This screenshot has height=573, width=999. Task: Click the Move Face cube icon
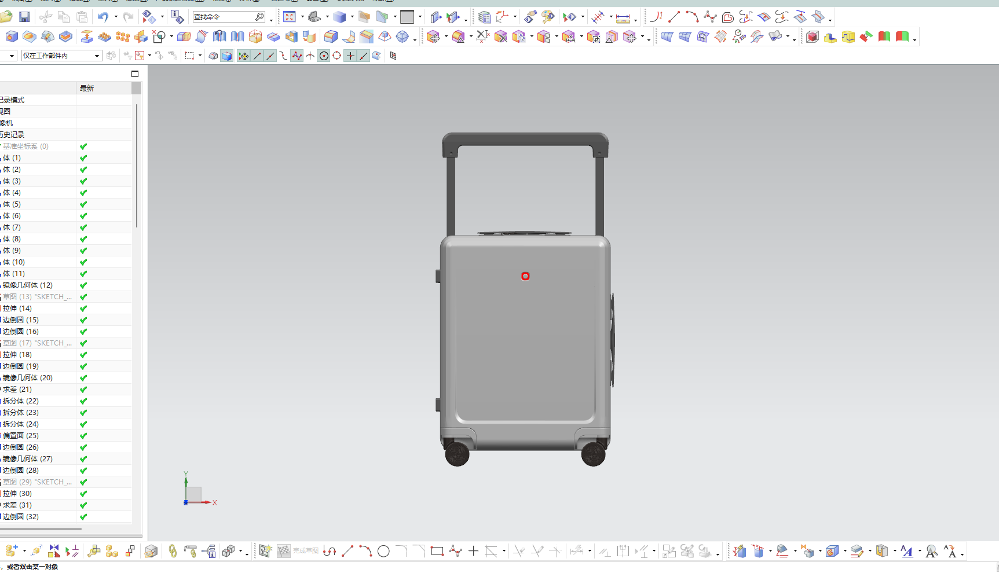(x=433, y=37)
